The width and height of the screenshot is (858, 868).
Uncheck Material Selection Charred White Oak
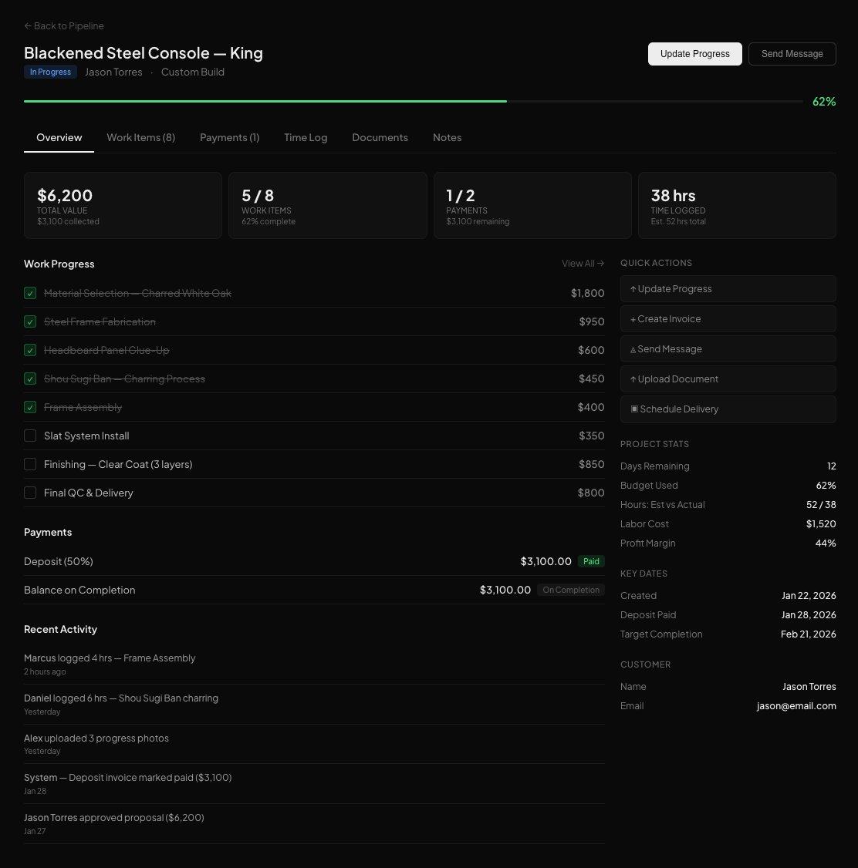click(x=30, y=293)
